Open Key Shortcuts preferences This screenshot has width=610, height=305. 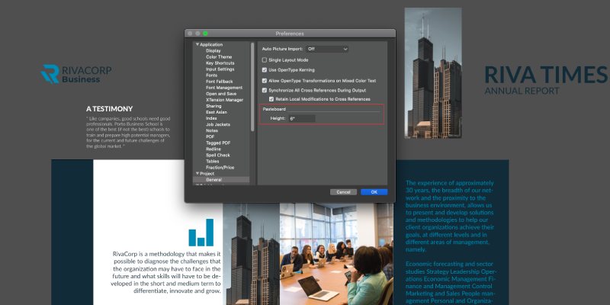(x=220, y=63)
